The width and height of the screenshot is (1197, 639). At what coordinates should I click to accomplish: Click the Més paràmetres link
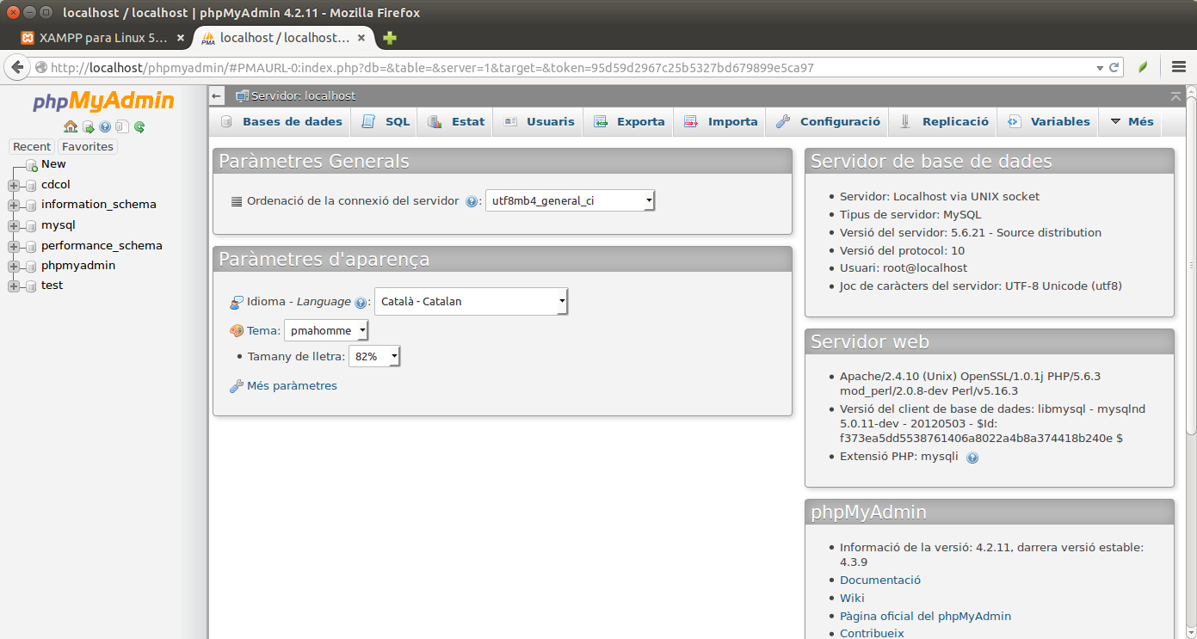[x=292, y=386]
